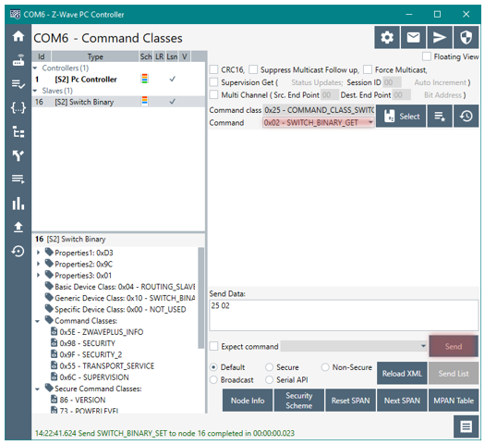Click the paper-plane send icon button
Screen dimensions: 485x445
440,38
